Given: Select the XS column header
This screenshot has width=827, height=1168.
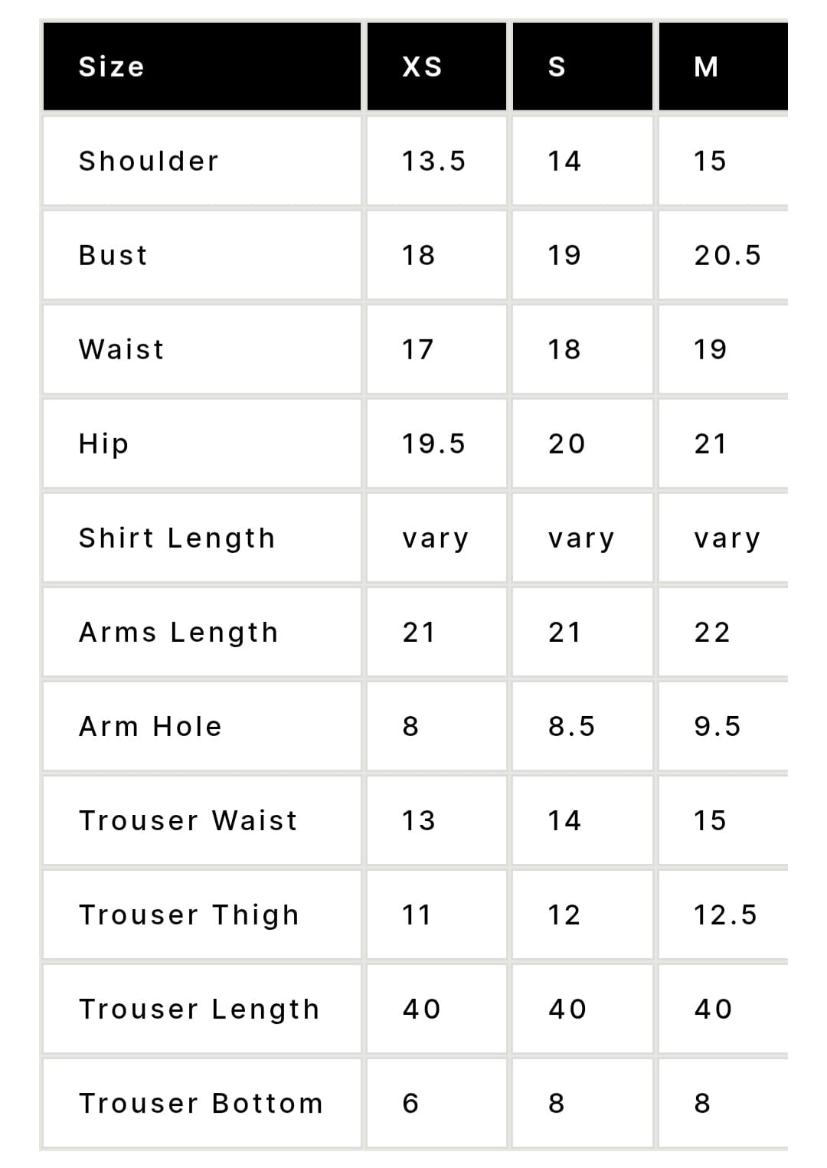Looking at the screenshot, I should [436, 67].
